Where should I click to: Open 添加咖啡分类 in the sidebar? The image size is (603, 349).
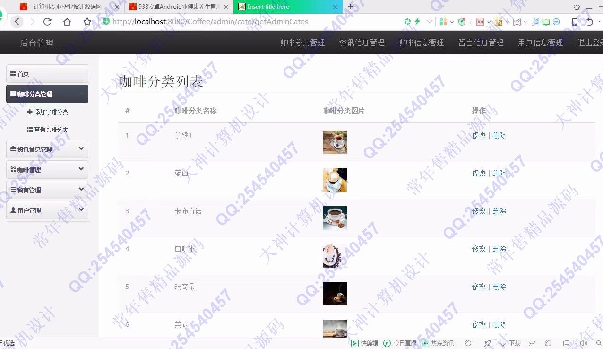(x=48, y=112)
